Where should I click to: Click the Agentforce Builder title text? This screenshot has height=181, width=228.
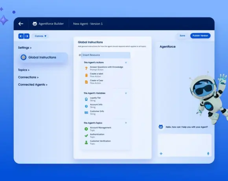51,24
